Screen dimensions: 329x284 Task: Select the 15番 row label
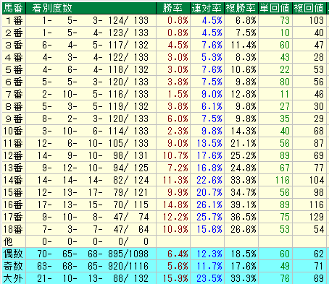(x=13, y=193)
